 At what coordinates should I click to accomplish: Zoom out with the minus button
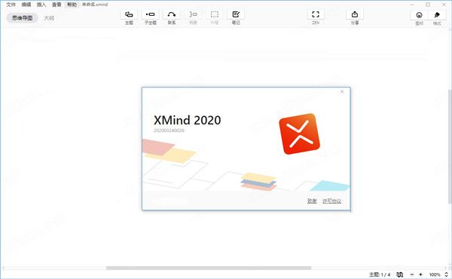pyautogui.click(x=412, y=274)
